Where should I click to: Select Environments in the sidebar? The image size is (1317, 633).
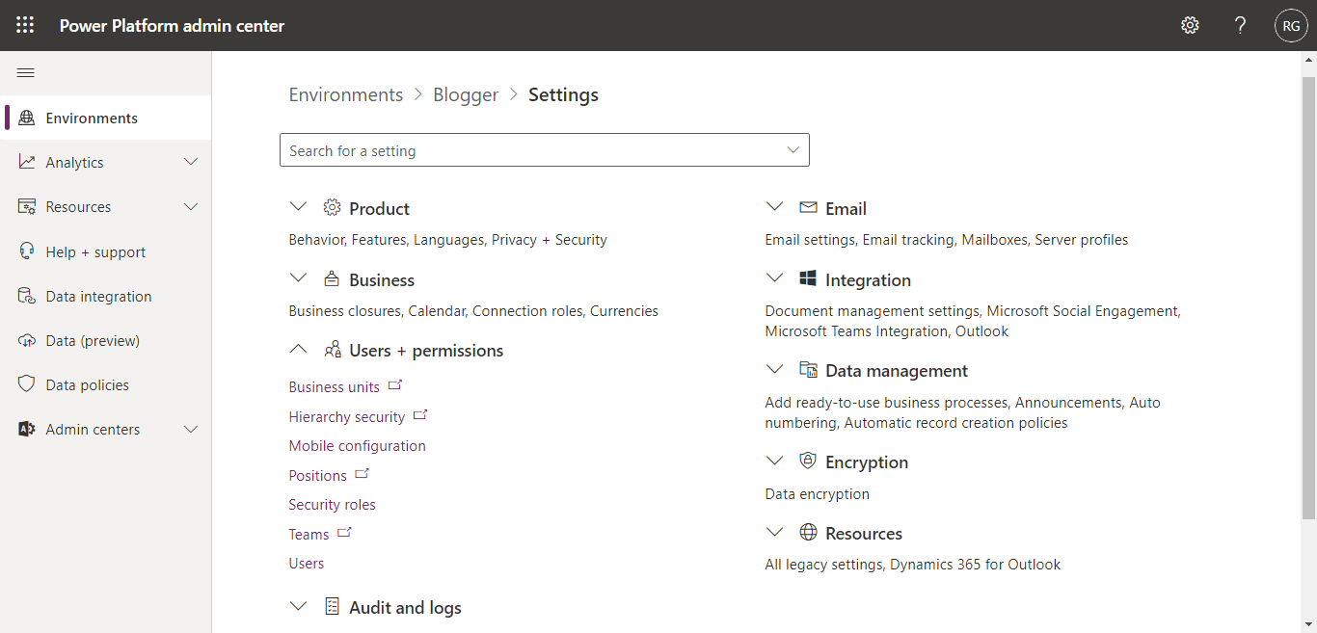pyautogui.click(x=106, y=118)
